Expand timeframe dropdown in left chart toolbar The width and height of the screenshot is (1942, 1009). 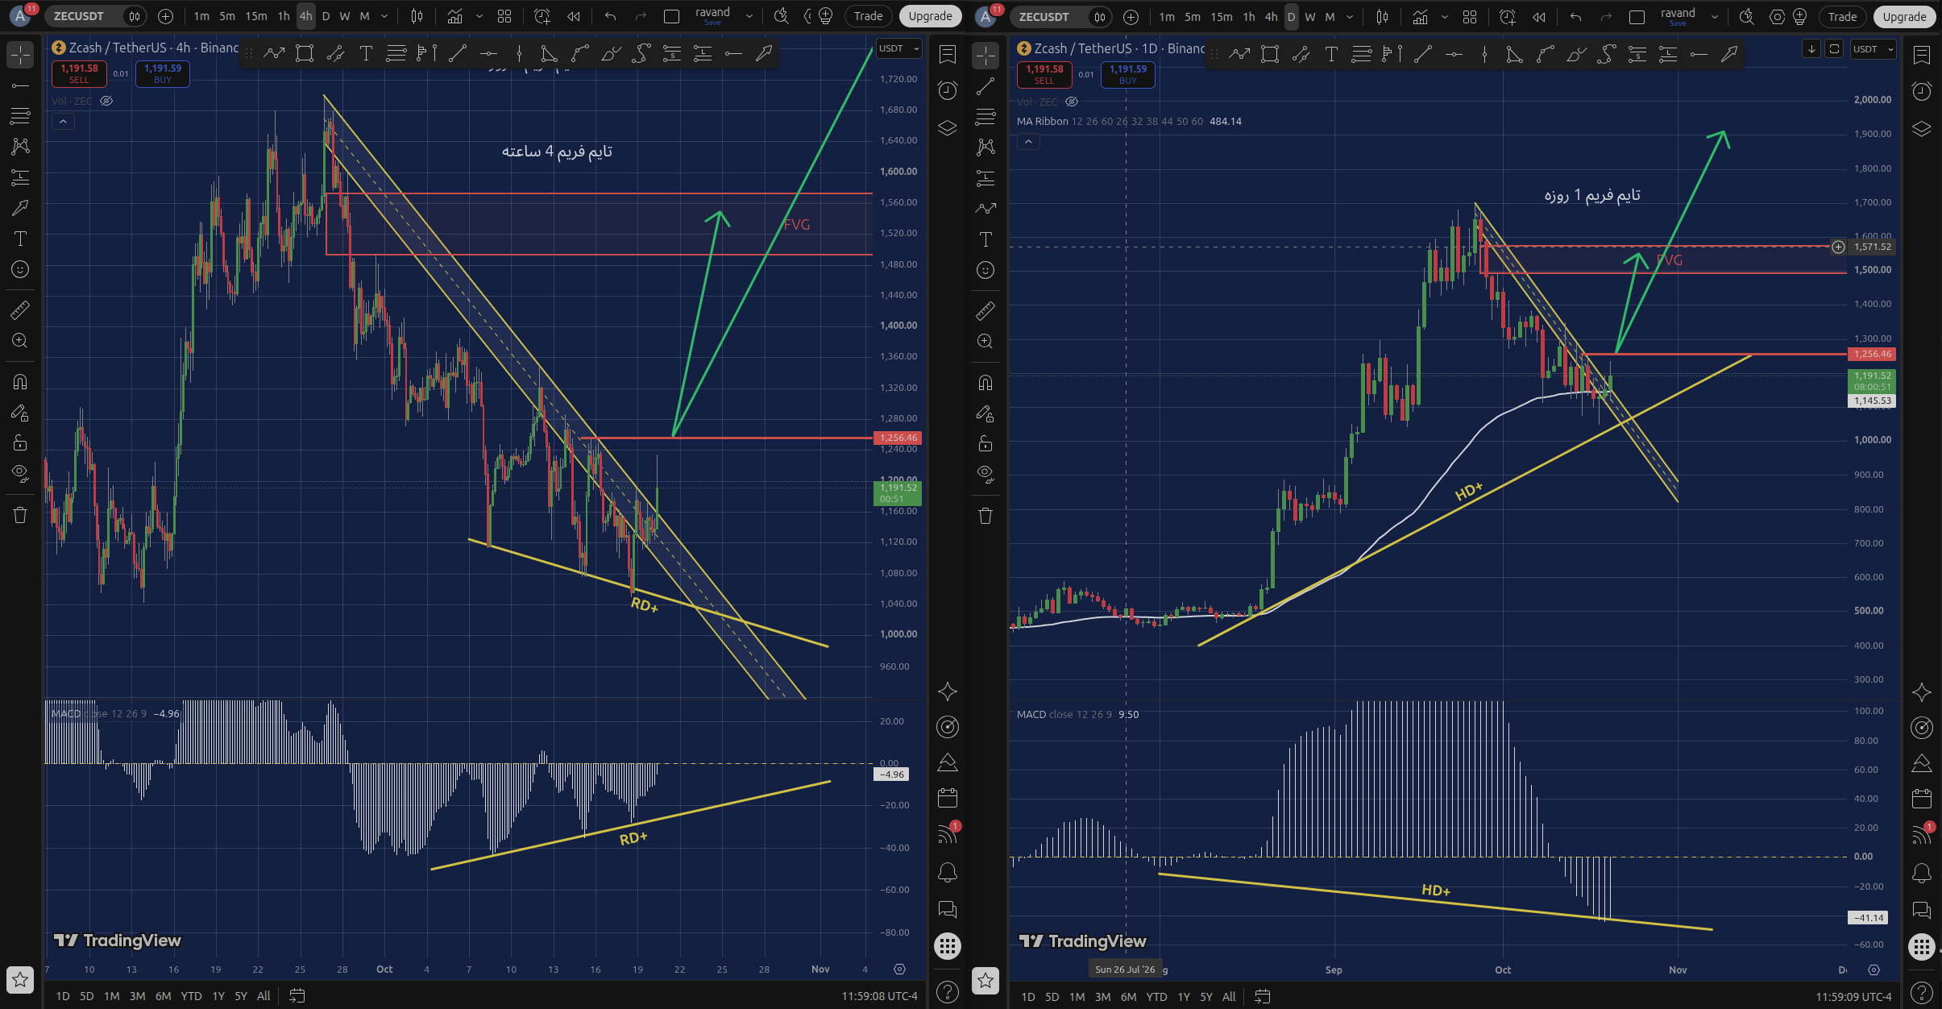pos(384,16)
